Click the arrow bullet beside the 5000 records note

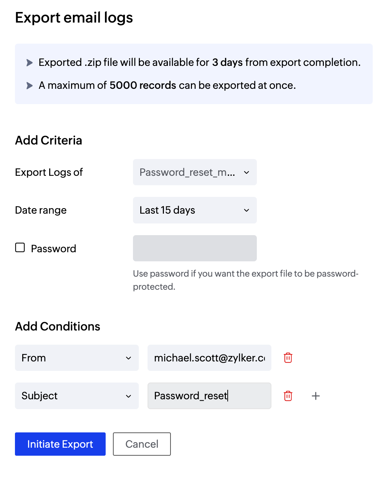pos(30,86)
